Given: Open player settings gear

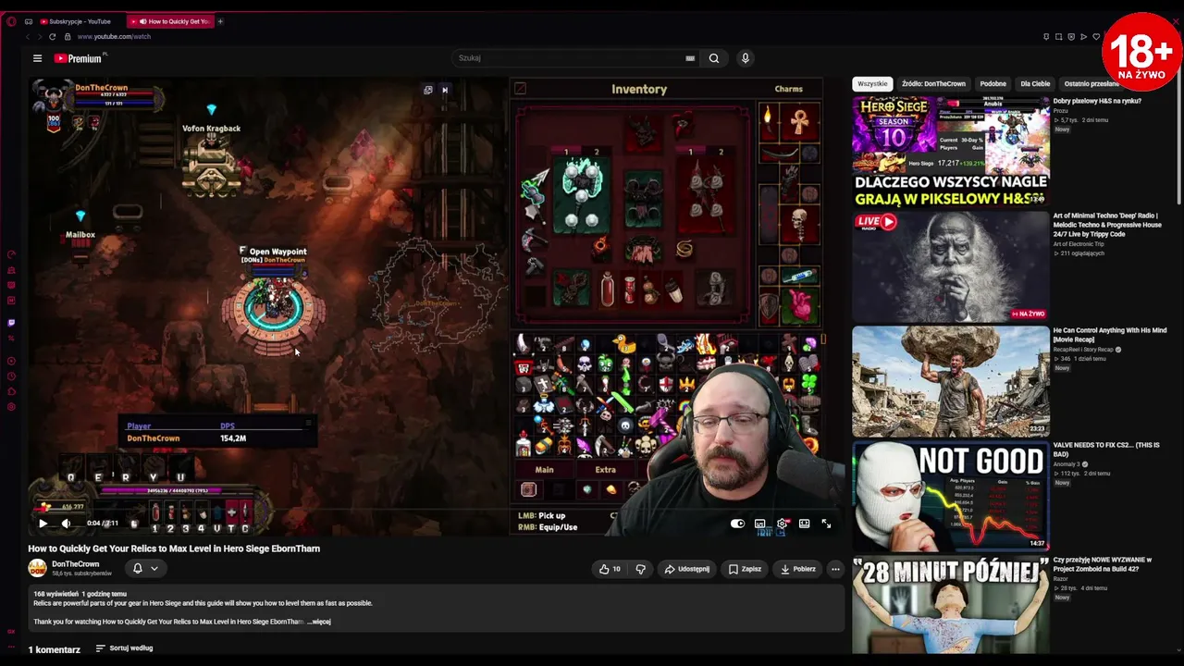Looking at the screenshot, I should 783,524.
